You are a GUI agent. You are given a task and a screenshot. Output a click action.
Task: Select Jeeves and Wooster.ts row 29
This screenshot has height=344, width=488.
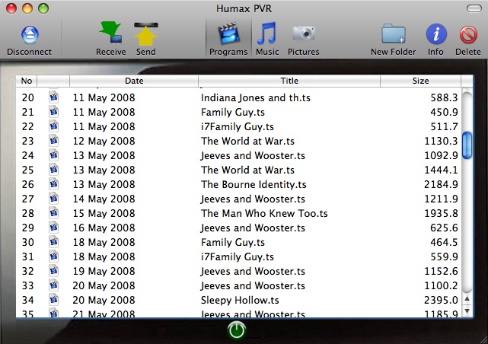[253, 228]
